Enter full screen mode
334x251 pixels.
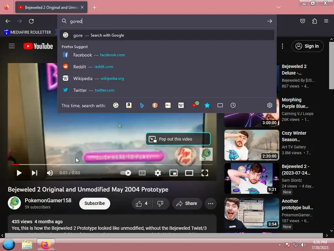(x=205, y=173)
